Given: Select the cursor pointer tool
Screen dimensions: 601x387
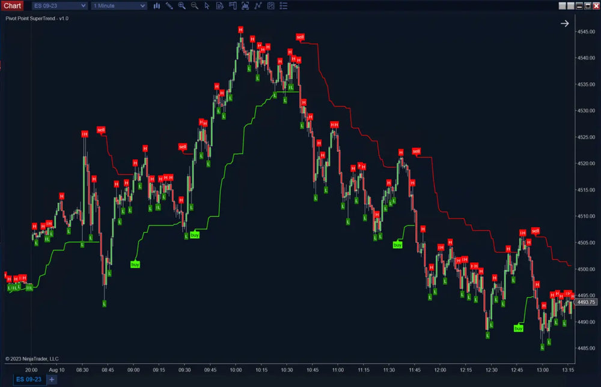Looking at the screenshot, I should [x=207, y=5].
